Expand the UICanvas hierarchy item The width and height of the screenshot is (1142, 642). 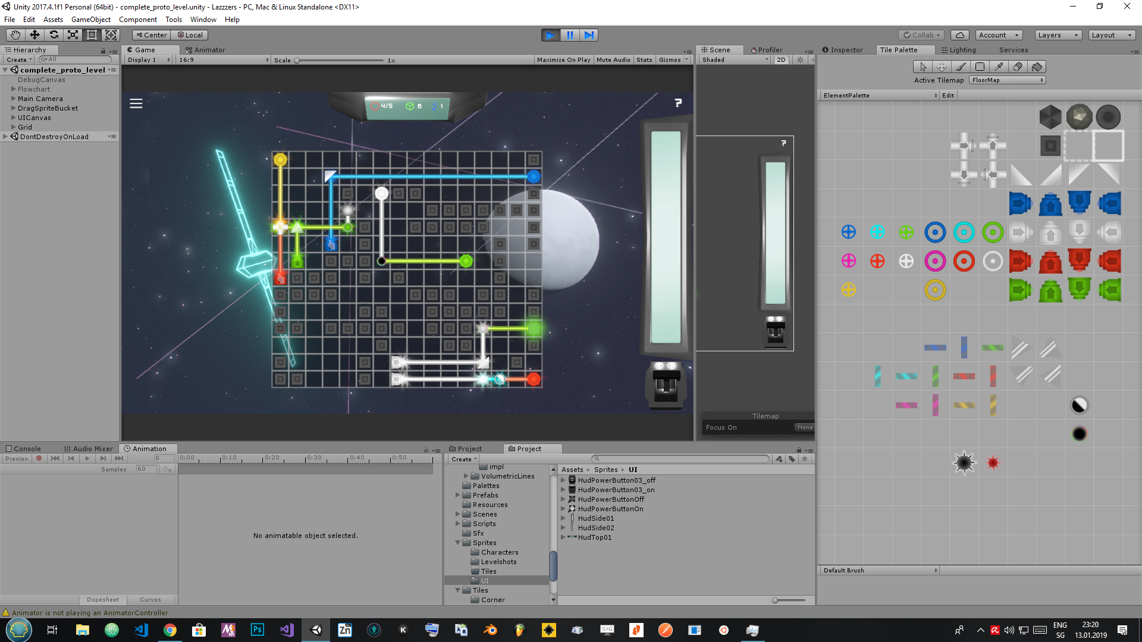click(13, 118)
